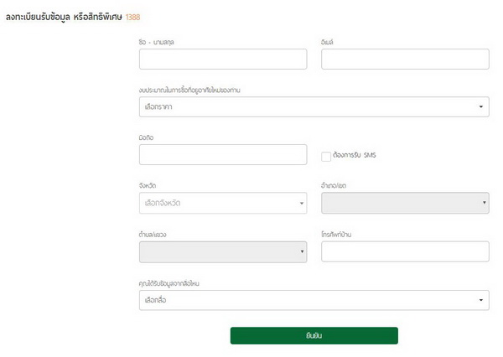
Task: Click the orange 1388 number in heading
Action: click(133, 17)
